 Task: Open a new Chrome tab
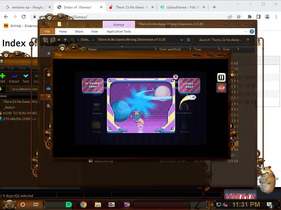214,7
